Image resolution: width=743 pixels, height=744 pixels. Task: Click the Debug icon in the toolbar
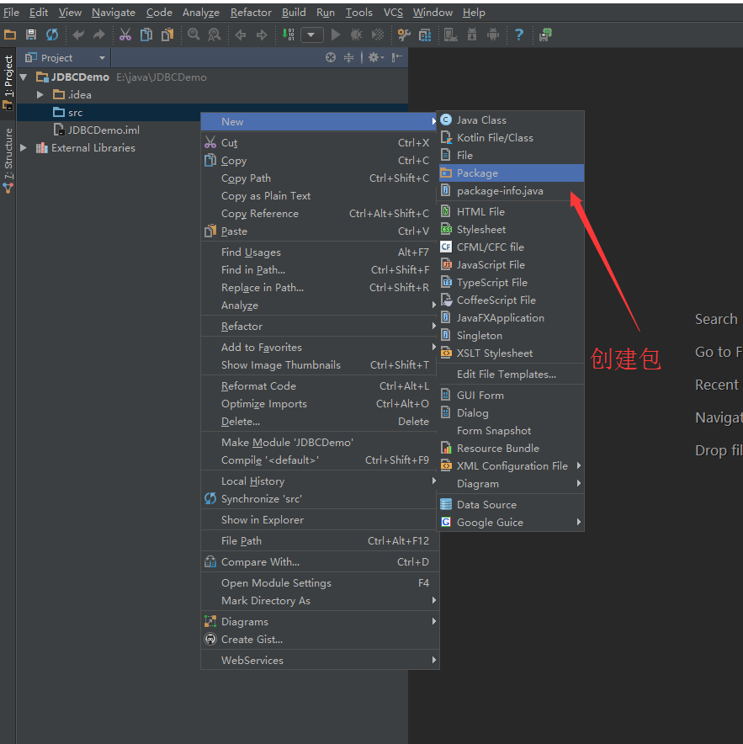[x=356, y=35]
